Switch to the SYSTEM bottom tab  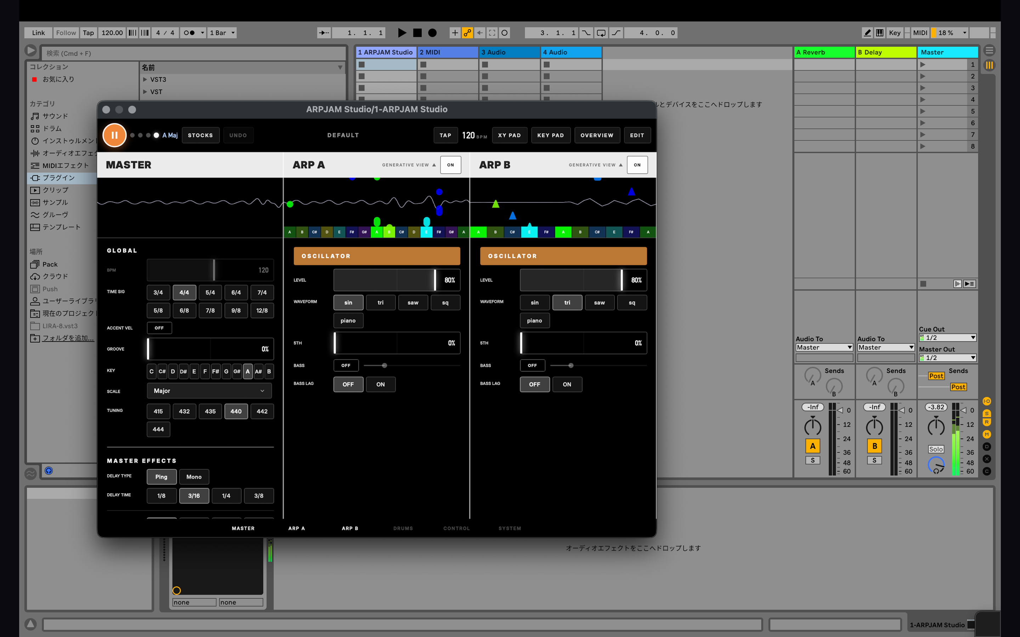click(x=510, y=528)
